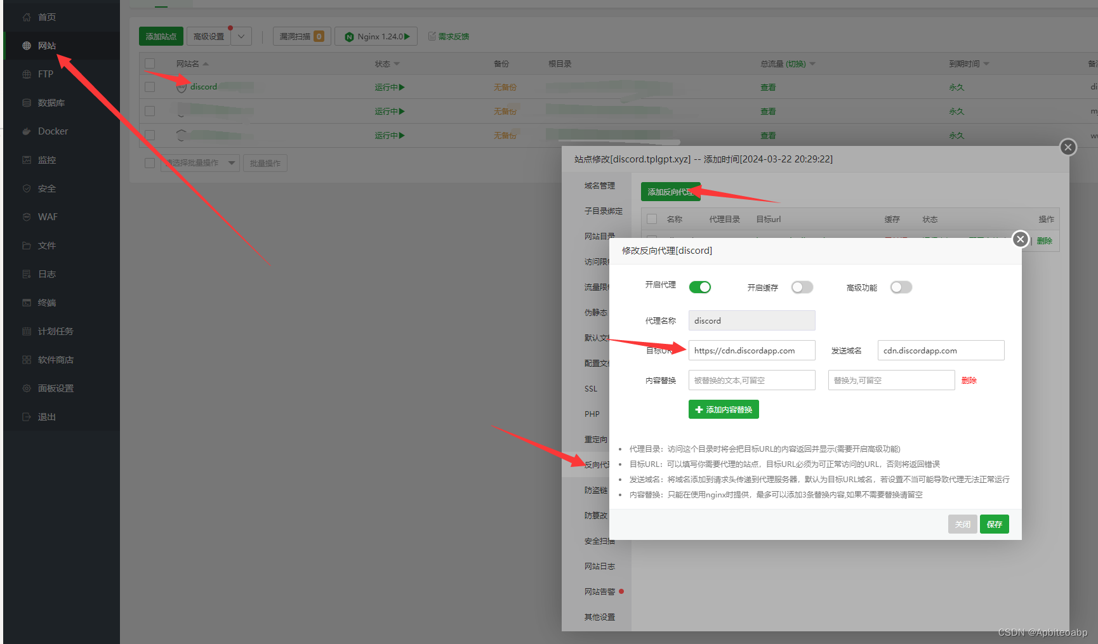
Task: Close the 修改反向代理 dialog with X
Action: [1021, 239]
